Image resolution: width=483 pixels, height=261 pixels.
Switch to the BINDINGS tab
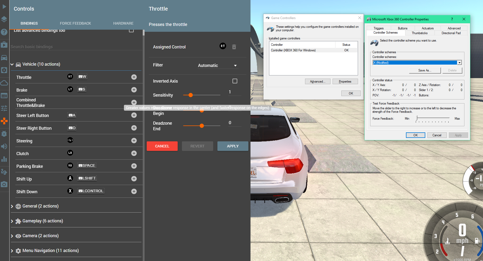[29, 23]
